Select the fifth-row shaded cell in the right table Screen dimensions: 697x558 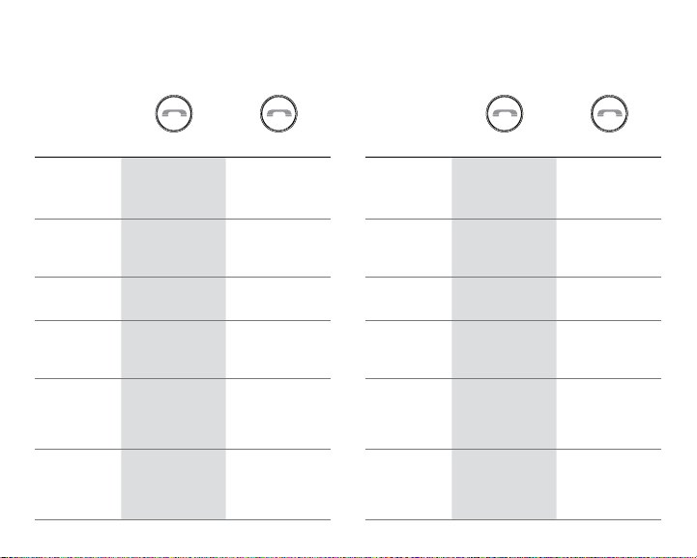pos(504,414)
